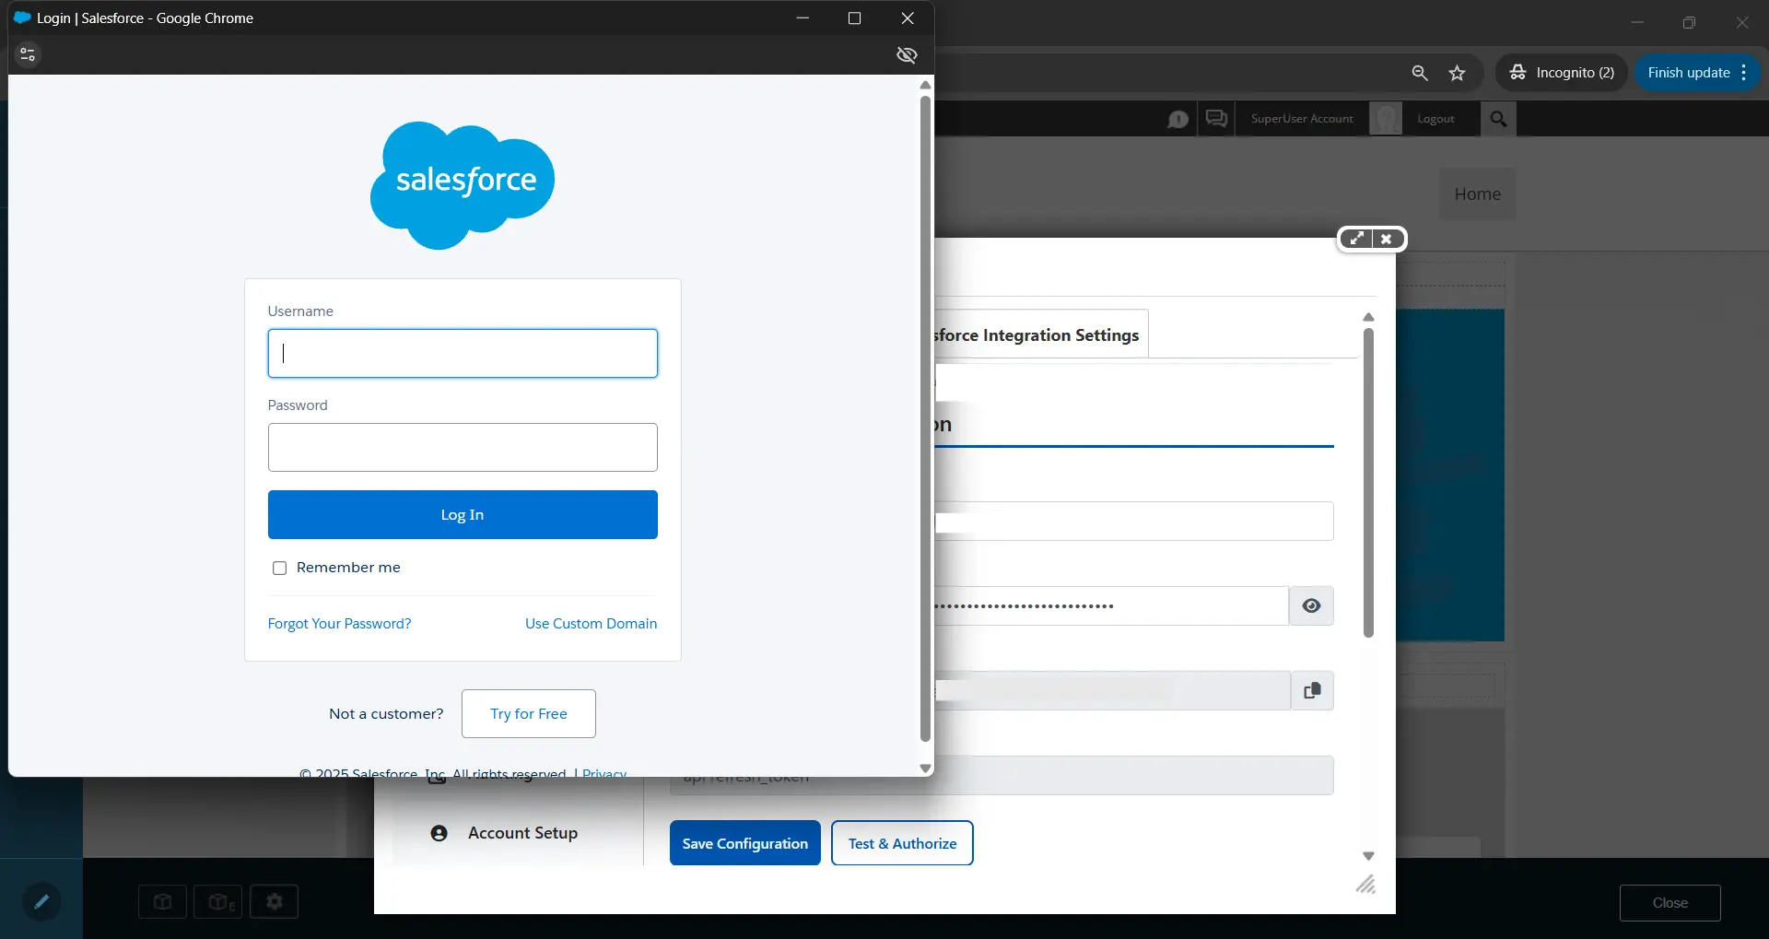Click the user avatar next to Logout
The width and height of the screenshot is (1769, 939).
tap(1386, 119)
